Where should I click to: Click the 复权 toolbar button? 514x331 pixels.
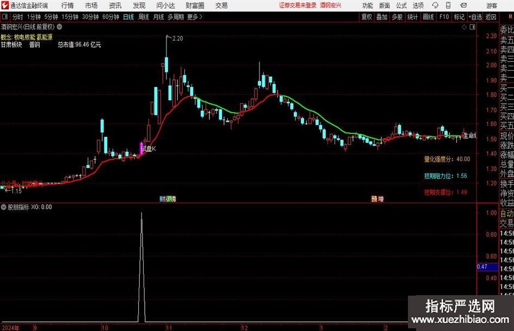point(367,17)
